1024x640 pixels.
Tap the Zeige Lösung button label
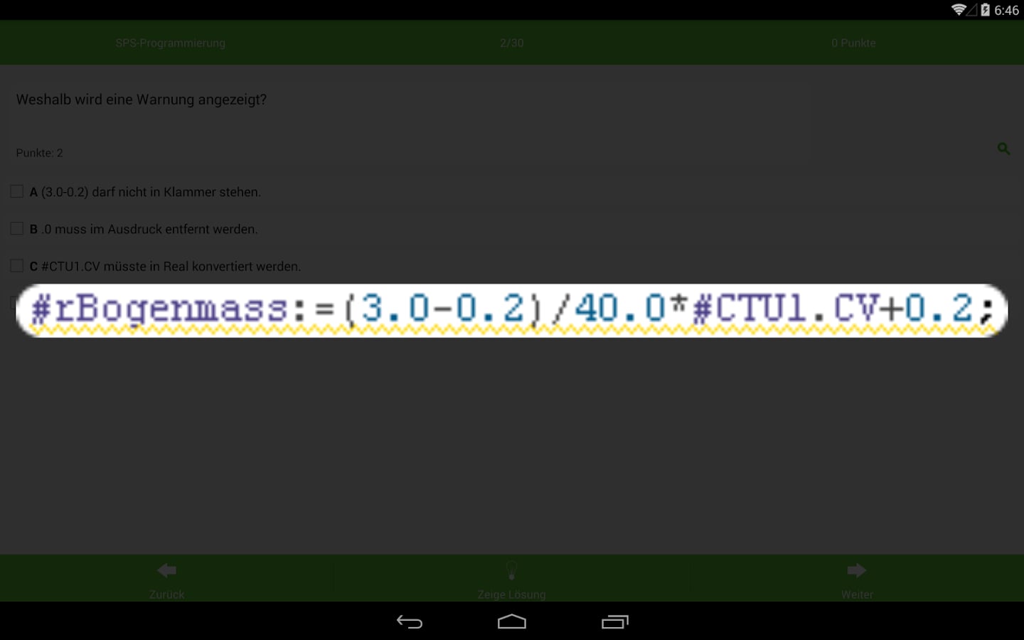511,594
